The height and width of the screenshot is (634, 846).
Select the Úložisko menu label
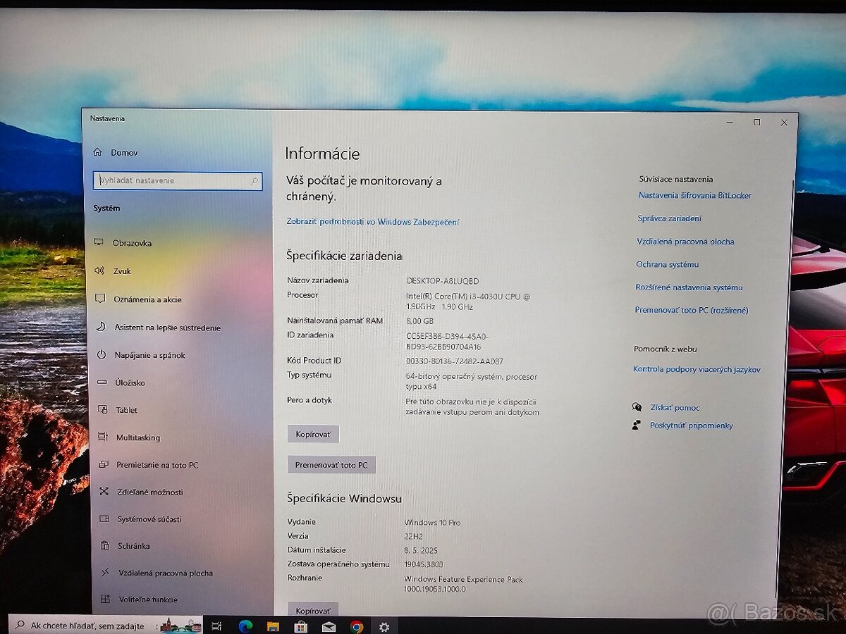[130, 383]
